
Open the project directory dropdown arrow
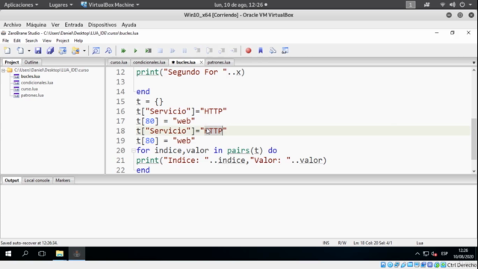(x=84, y=51)
